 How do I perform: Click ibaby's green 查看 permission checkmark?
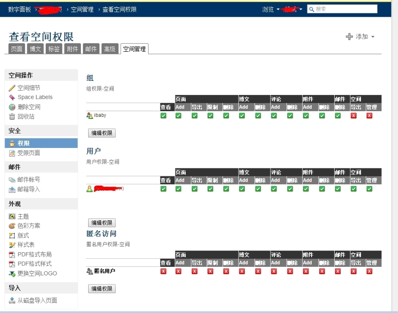[163, 115]
